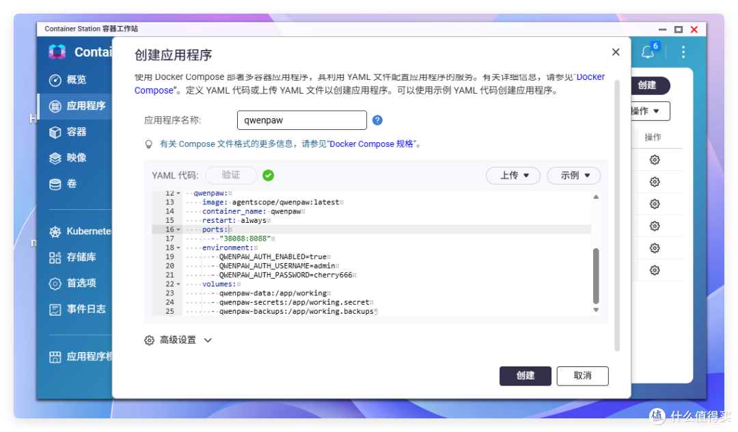Click the application name field containing qwenpaw
The width and height of the screenshot is (738, 432).
coord(302,120)
